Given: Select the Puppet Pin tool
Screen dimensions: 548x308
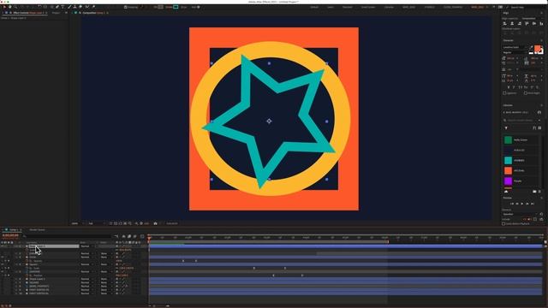Looking at the screenshot, I should [93, 7].
